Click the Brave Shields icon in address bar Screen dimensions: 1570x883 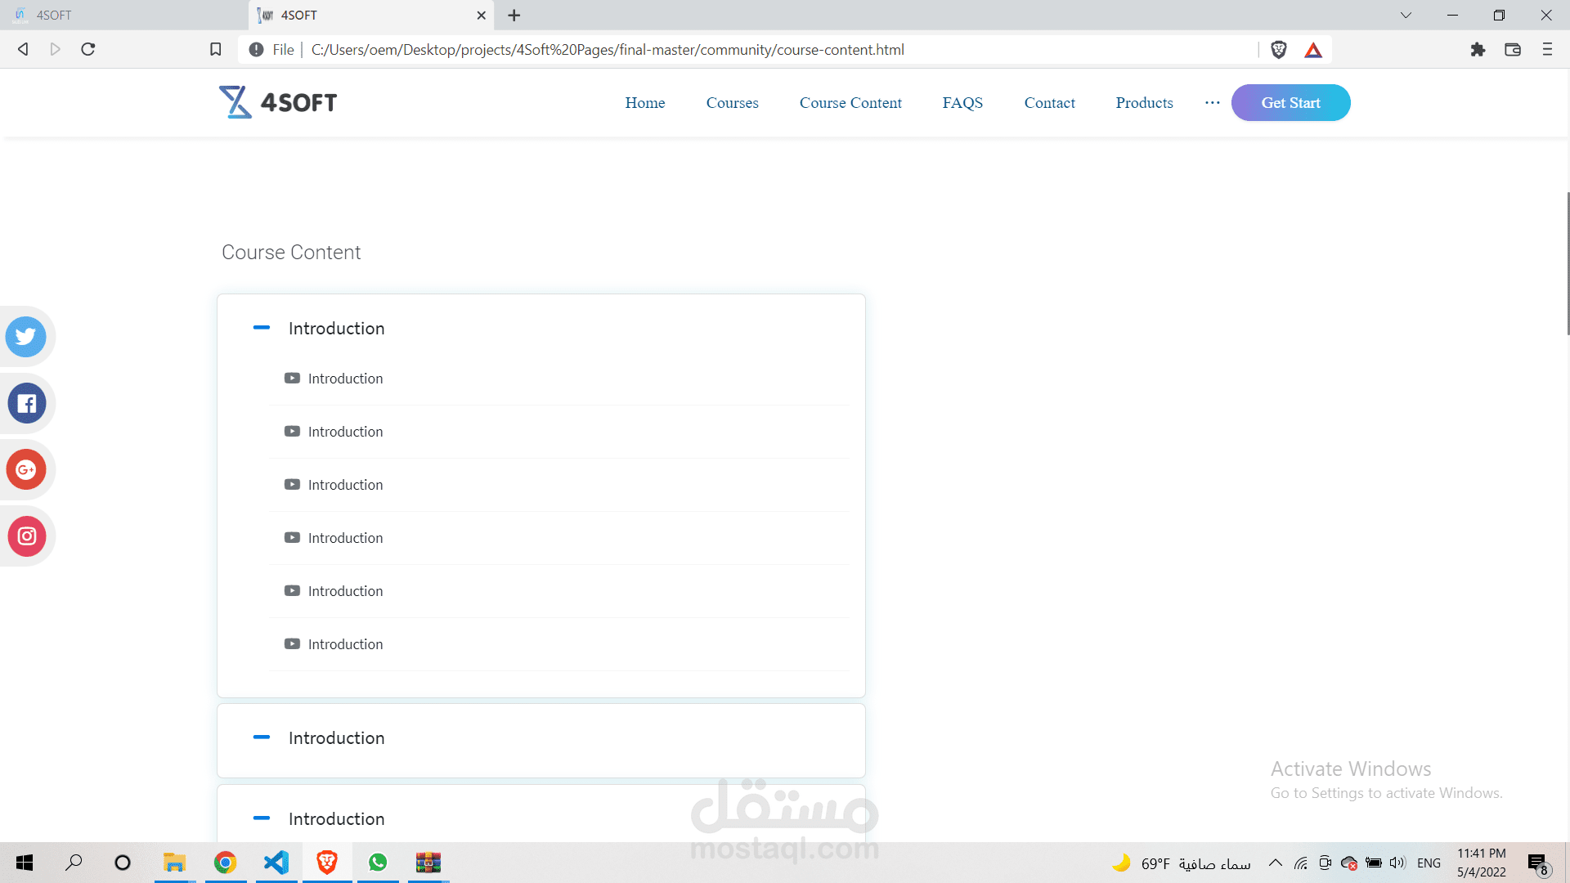tap(1279, 50)
